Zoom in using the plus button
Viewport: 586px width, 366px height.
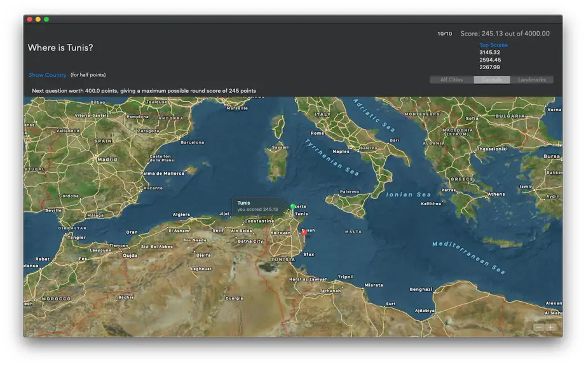coord(550,327)
